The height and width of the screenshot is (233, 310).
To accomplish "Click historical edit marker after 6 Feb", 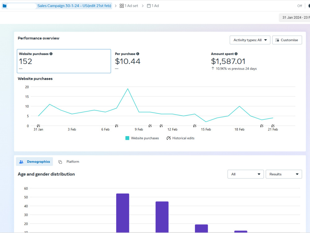I will [x=117, y=126].
